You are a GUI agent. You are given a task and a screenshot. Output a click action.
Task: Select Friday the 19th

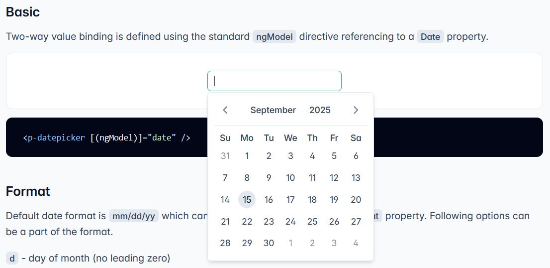334,200
